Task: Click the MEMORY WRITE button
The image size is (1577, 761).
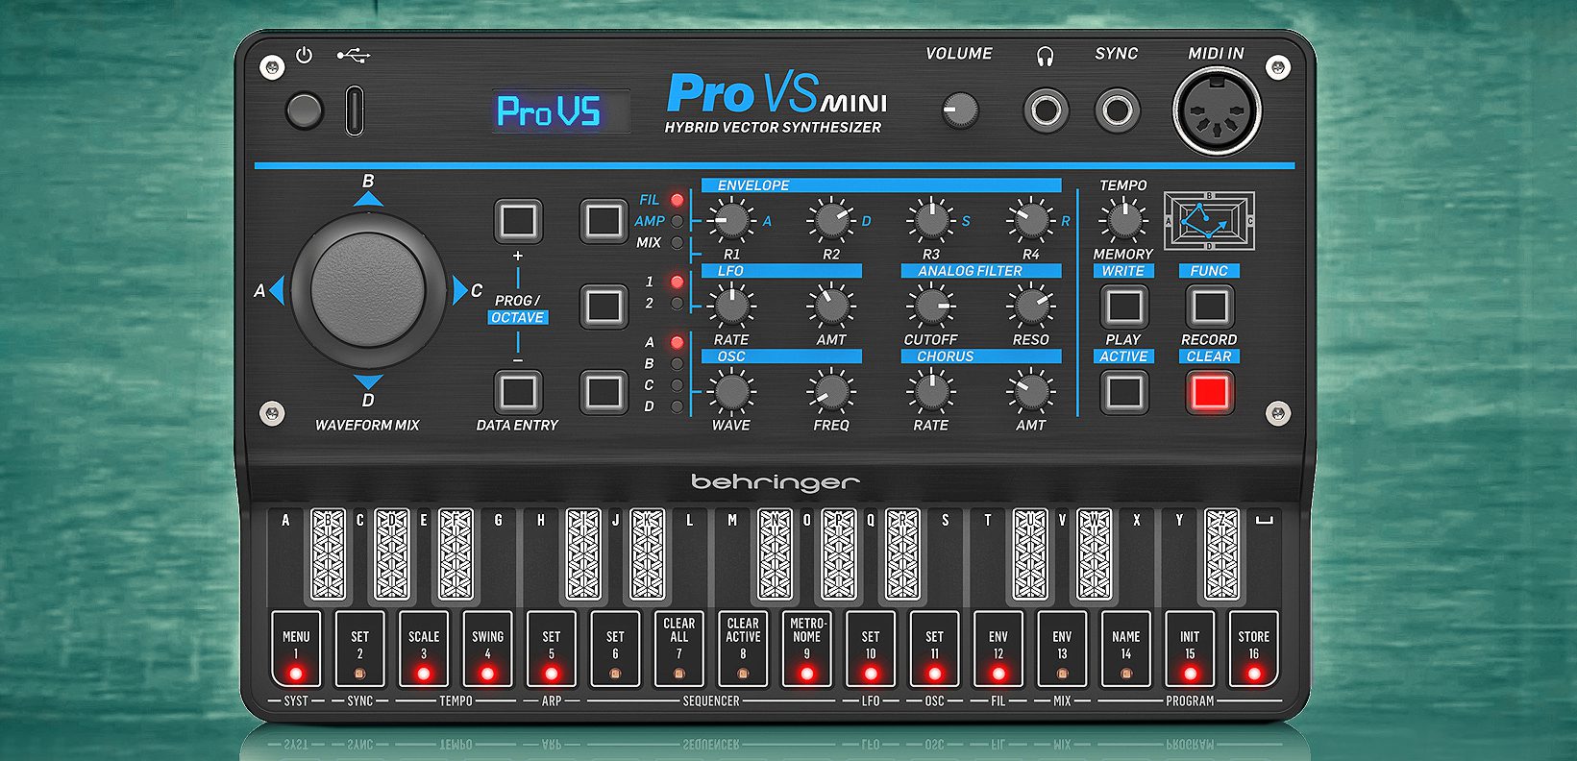Action: coord(1123,307)
